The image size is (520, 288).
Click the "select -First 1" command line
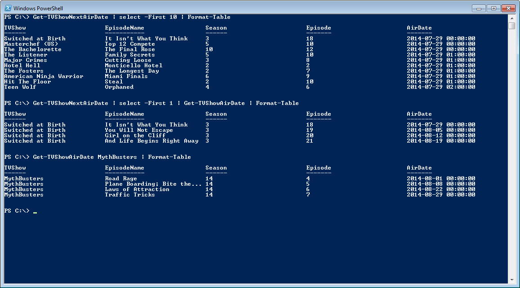pos(151,103)
